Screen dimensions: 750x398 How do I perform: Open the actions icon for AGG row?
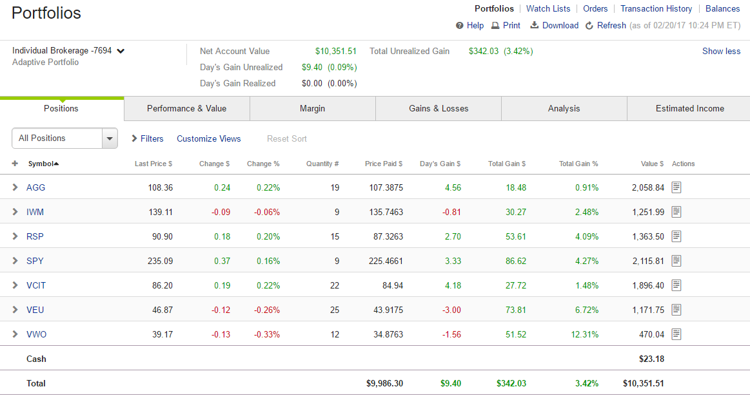(676, 187)
